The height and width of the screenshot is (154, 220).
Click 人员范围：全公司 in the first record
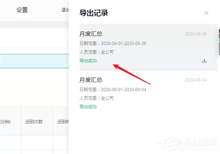point(96,52)
